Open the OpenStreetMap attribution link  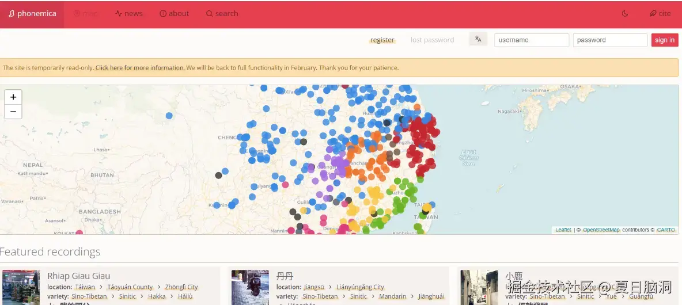(601, 230)
